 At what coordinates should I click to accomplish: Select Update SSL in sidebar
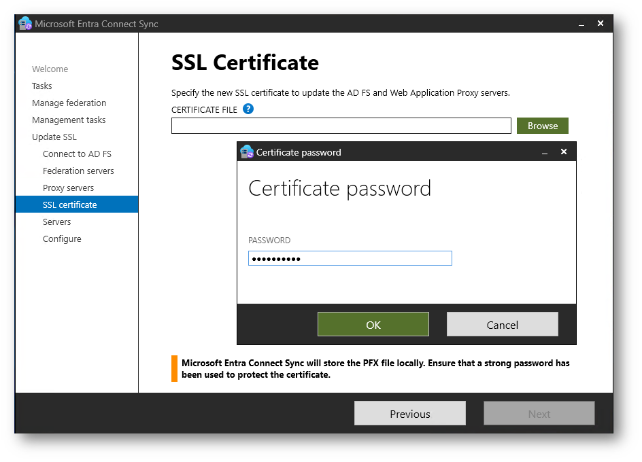tap(54, 137)
